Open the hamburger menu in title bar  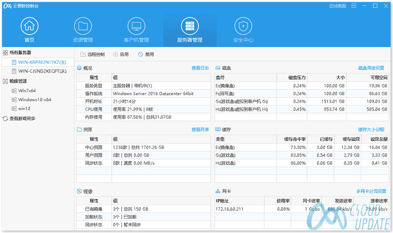[x=354, y=6]
